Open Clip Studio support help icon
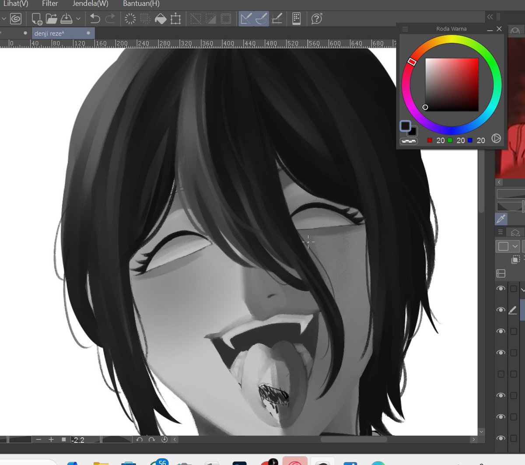This screenshot has height=465, width=525. (317, 19)
